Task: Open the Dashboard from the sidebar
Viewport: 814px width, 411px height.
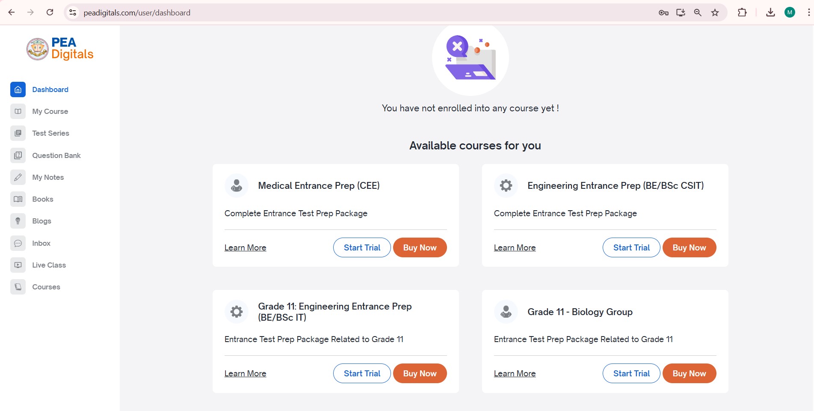Action: 50,89
